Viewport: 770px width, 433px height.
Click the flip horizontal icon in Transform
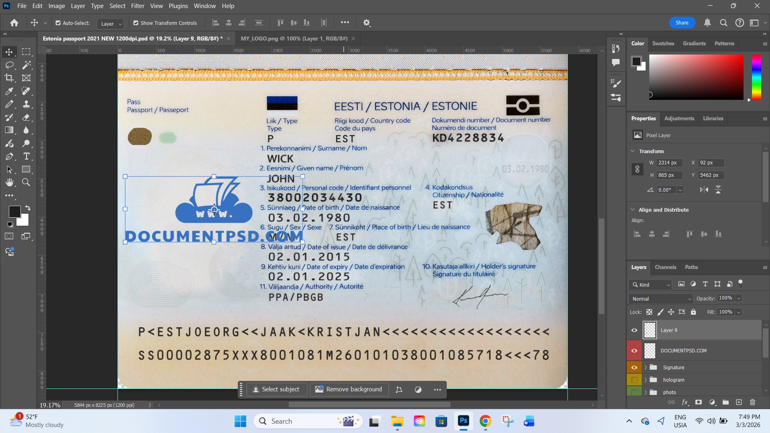(704, 190)
